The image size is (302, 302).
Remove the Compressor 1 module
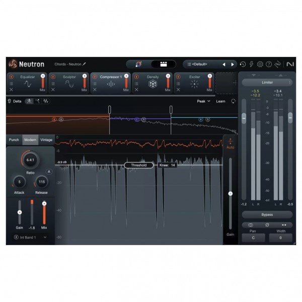(x=95, y=90)
